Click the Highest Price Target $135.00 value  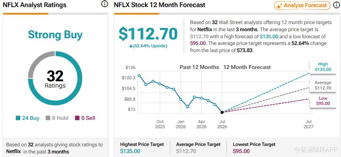[x=130, y=151]
